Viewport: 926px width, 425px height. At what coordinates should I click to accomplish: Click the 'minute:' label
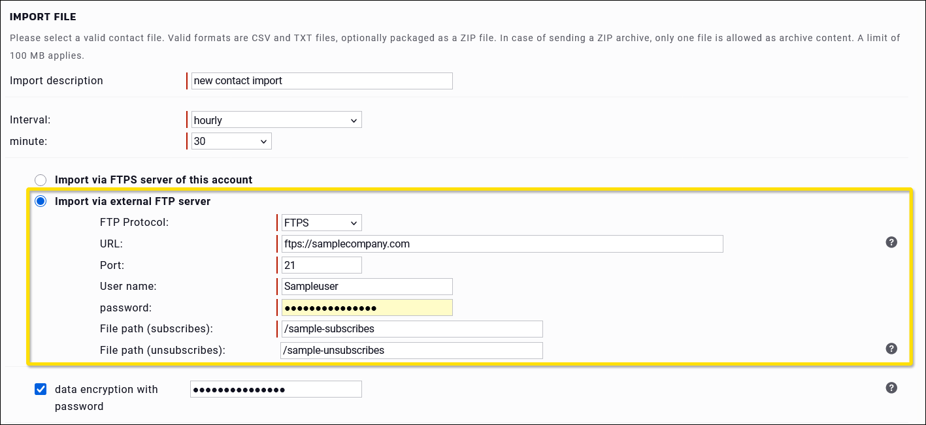[x=29, y=141]
